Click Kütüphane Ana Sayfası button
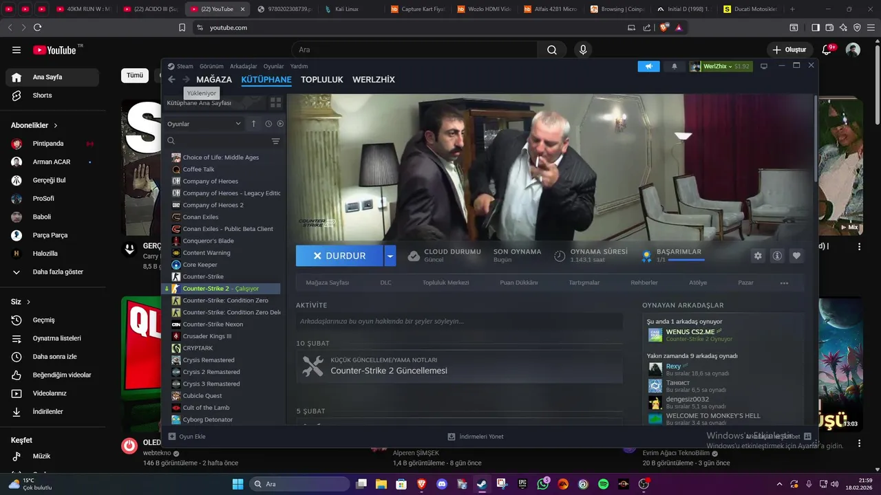881x495 pixels. [215, 102]
